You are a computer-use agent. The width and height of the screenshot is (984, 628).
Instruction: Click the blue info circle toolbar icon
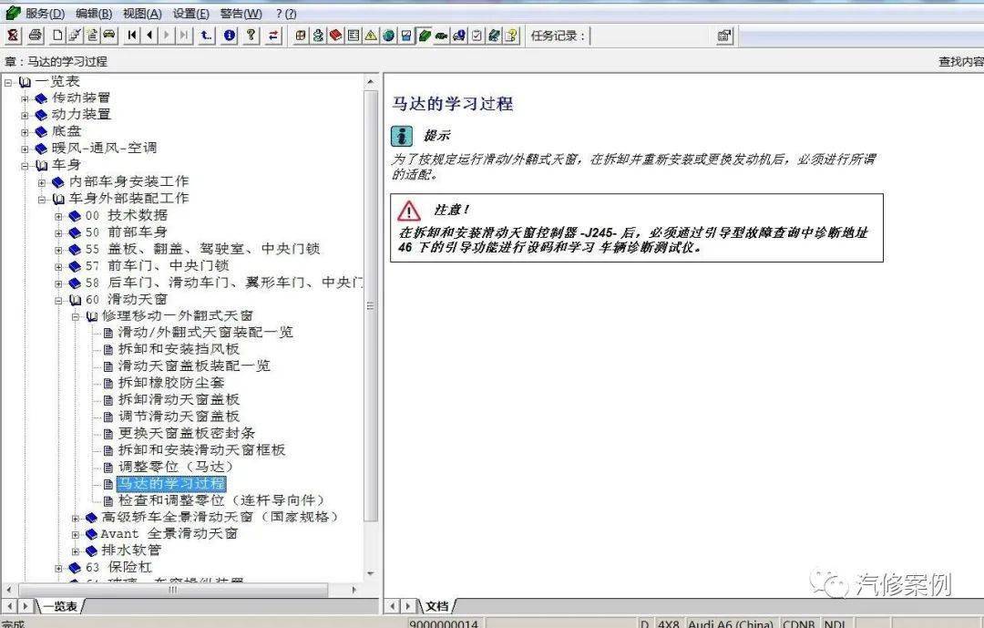[x=230, y=36]
